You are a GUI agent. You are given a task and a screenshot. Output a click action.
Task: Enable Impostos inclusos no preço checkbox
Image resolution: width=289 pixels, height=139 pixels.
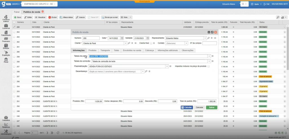209,66
